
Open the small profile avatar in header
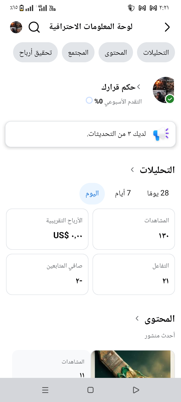coord(16,27)
